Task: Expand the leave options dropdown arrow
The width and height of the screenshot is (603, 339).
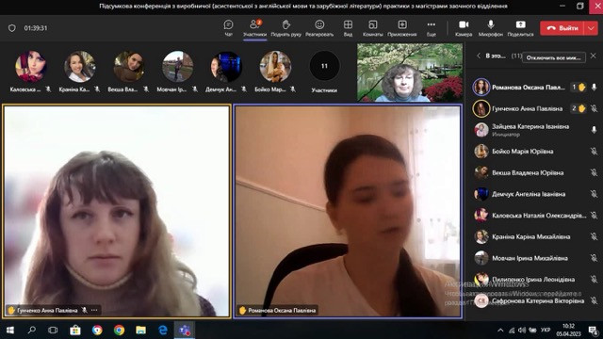Action: coord(591,28)
